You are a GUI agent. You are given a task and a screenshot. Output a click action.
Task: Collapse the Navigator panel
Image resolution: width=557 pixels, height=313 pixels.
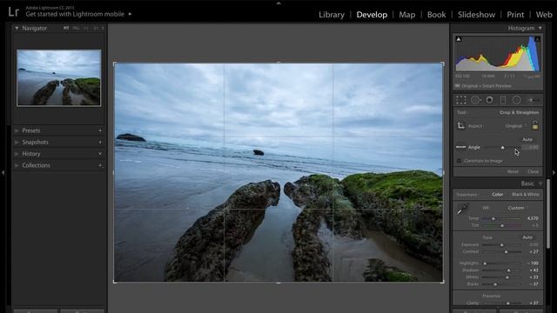[x=17, y=28]
